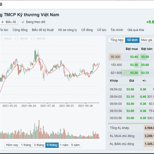Toggle the MA20 moving average line
Image resolution: width=154 pixels, height=154 pixels.
point(6,38)
